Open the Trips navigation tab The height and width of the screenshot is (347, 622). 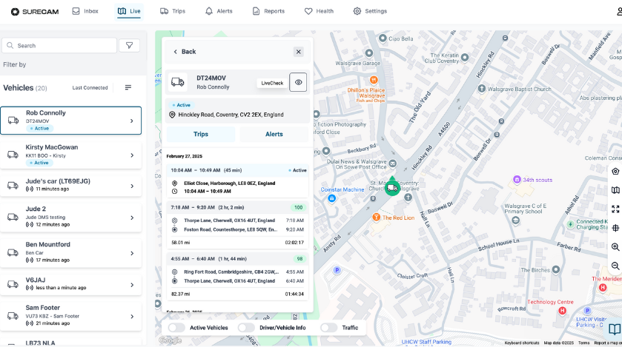point(173,11)
